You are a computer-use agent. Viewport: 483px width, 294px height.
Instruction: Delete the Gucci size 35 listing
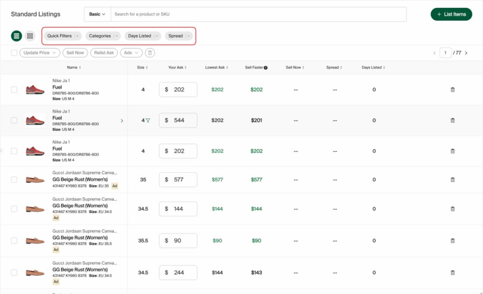click(453, 179)
